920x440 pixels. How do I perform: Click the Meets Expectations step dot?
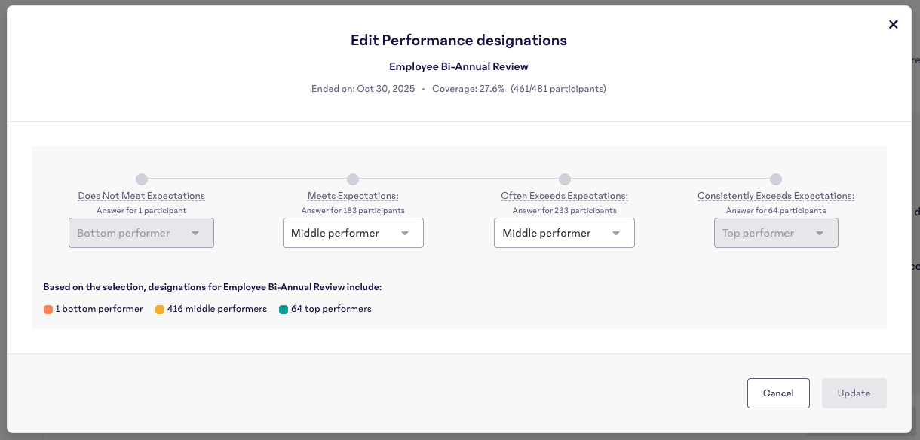(x=353, y=179)
